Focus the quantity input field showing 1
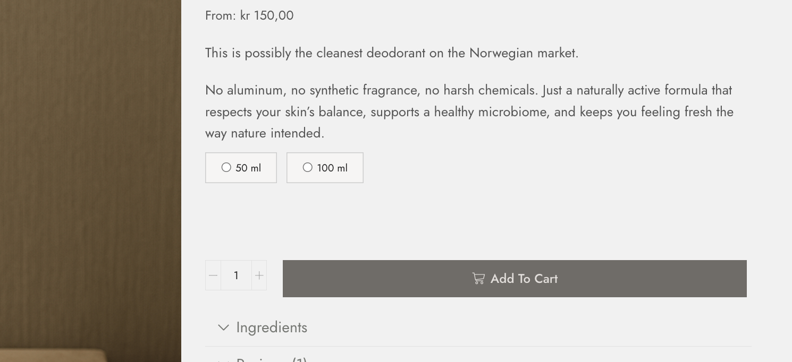 [236, 275]
